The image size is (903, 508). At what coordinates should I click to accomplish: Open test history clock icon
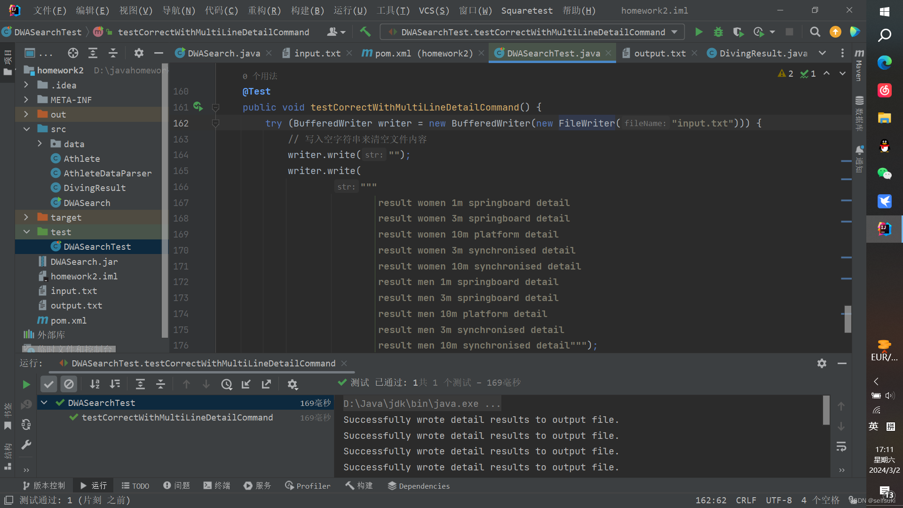point(227,384)
